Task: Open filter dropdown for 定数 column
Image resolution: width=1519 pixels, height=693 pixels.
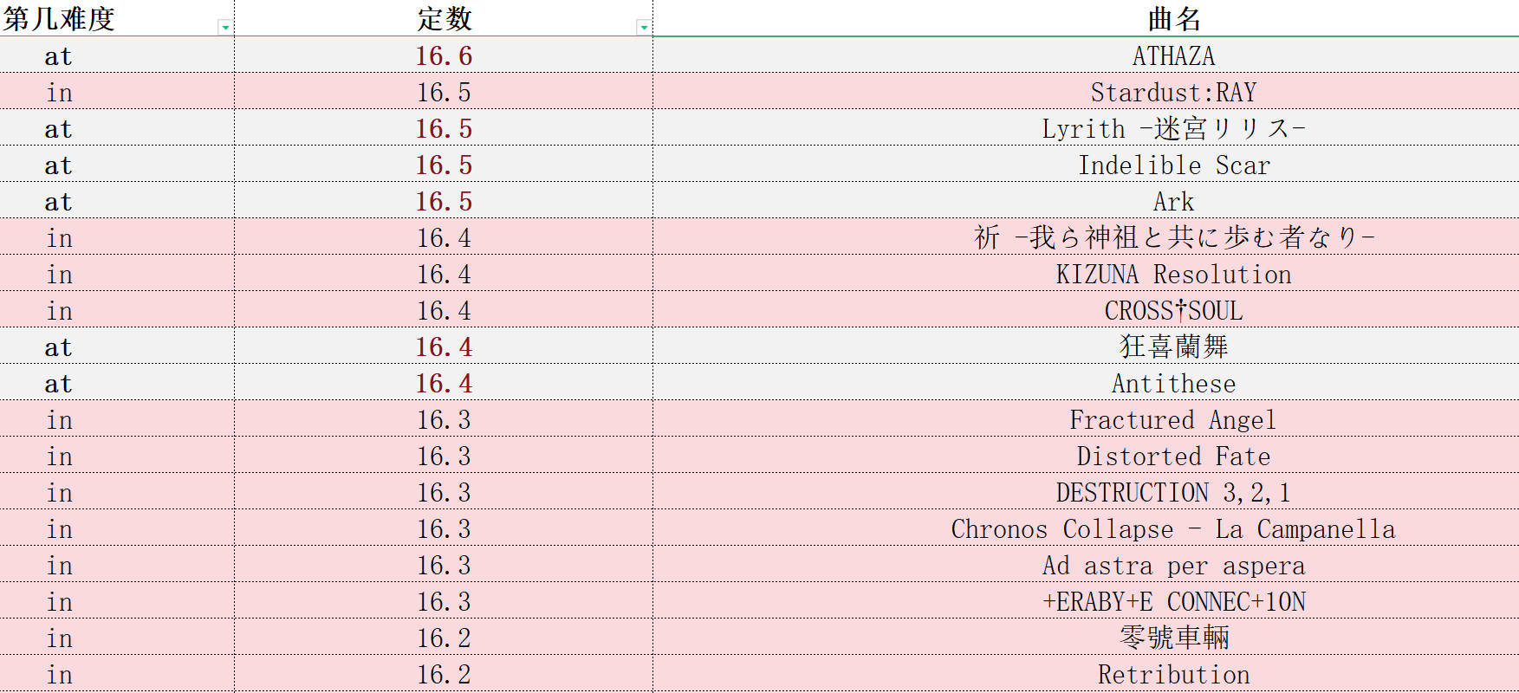Action: pos(643,28)
